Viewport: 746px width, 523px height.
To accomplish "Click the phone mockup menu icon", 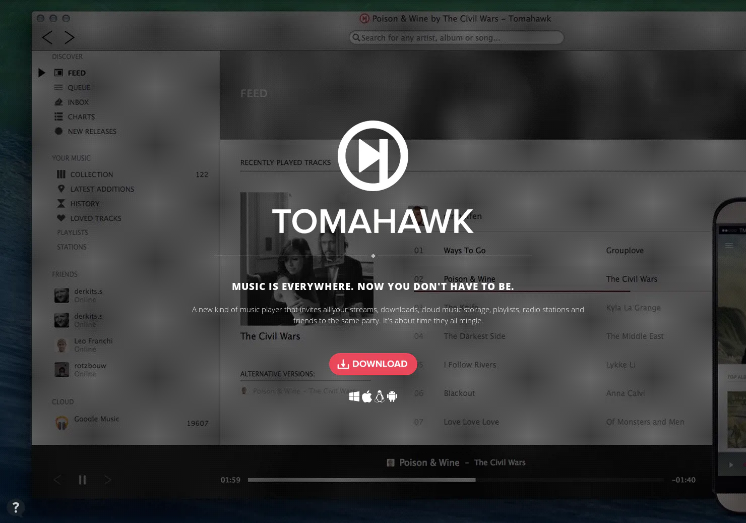I will point(729,246).
